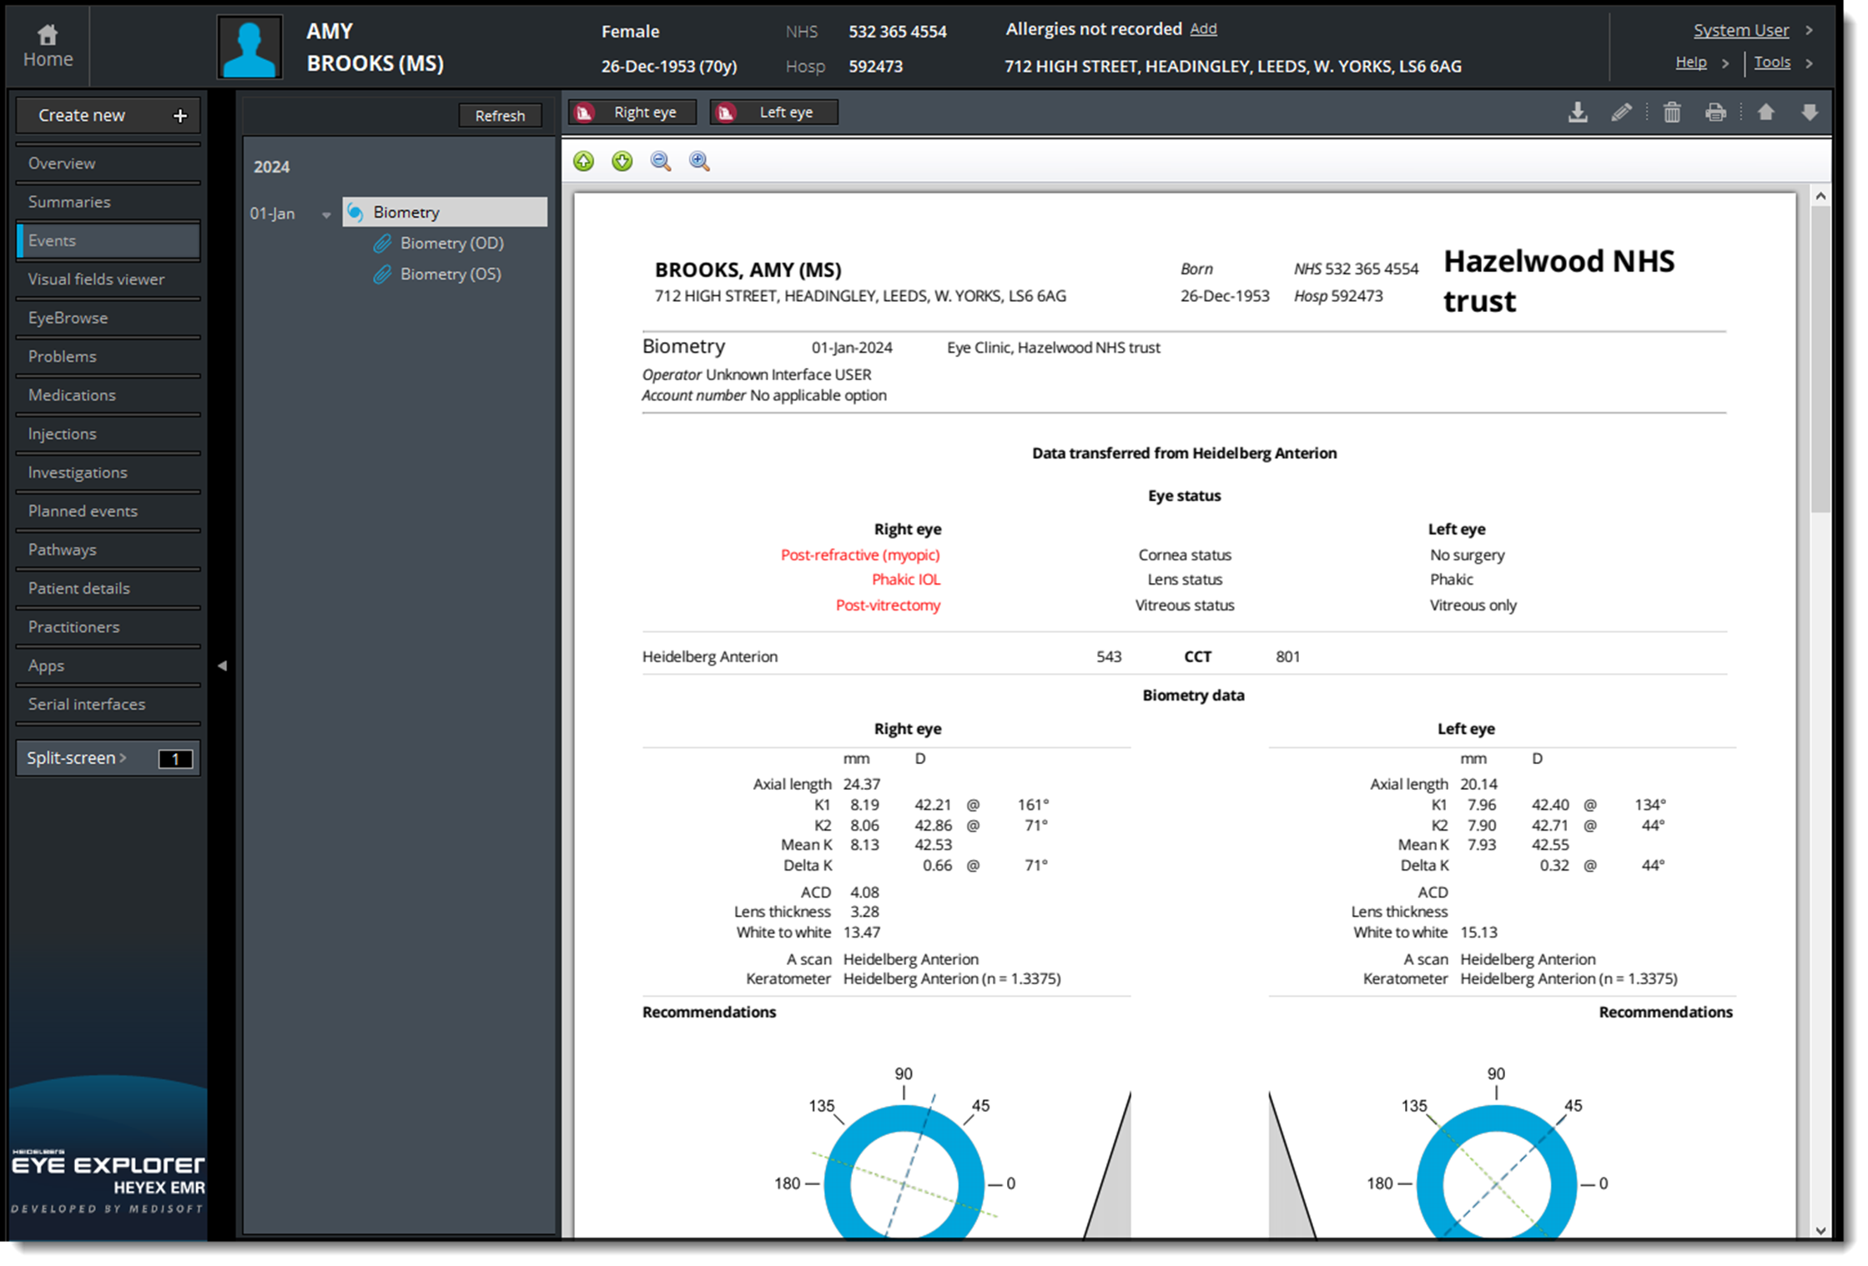The width and height of the screenshot is (1868, 1266).
Task: Collapse the left sidebar panel arrow
Action: point(222,666)
